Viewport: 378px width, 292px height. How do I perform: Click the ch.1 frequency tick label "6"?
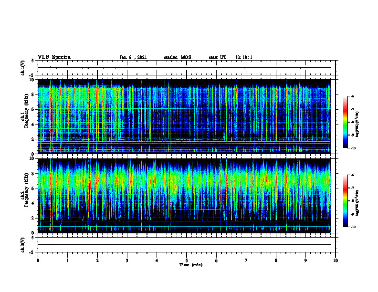[33, 109]
